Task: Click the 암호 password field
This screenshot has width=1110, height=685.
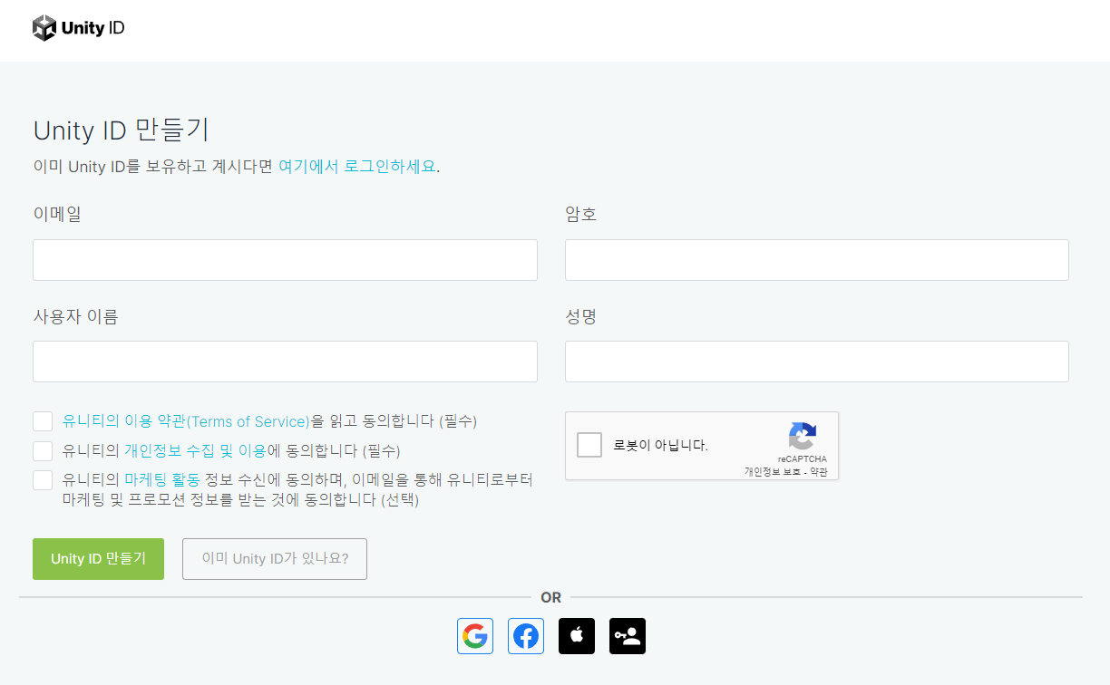Action: 817,260
